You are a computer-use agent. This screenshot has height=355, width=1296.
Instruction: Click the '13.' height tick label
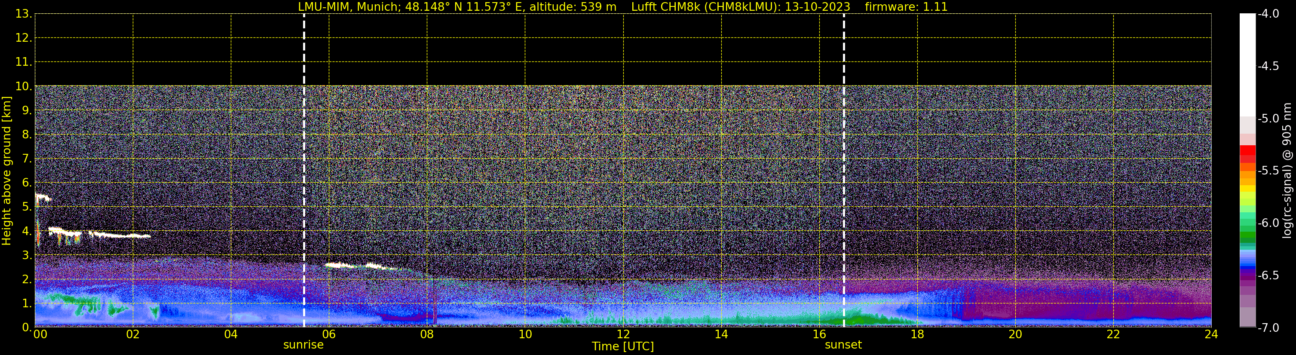pyautogui.click(x=24, y=14)
